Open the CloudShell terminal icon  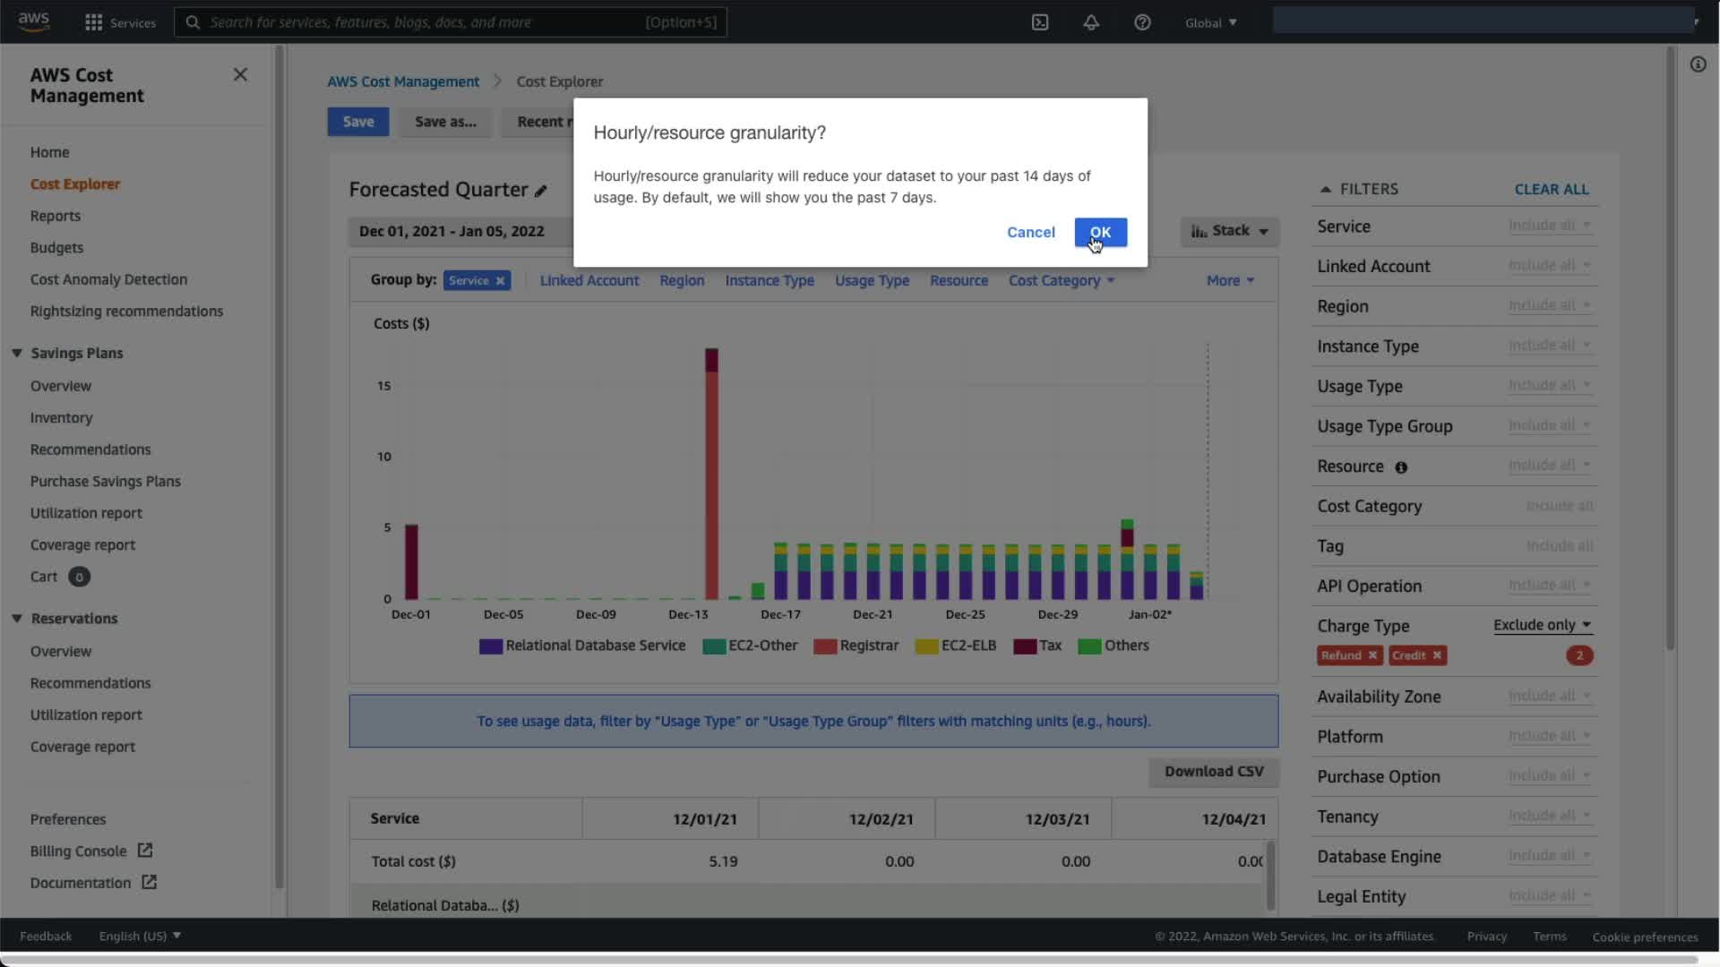(x=1040, y=22)
